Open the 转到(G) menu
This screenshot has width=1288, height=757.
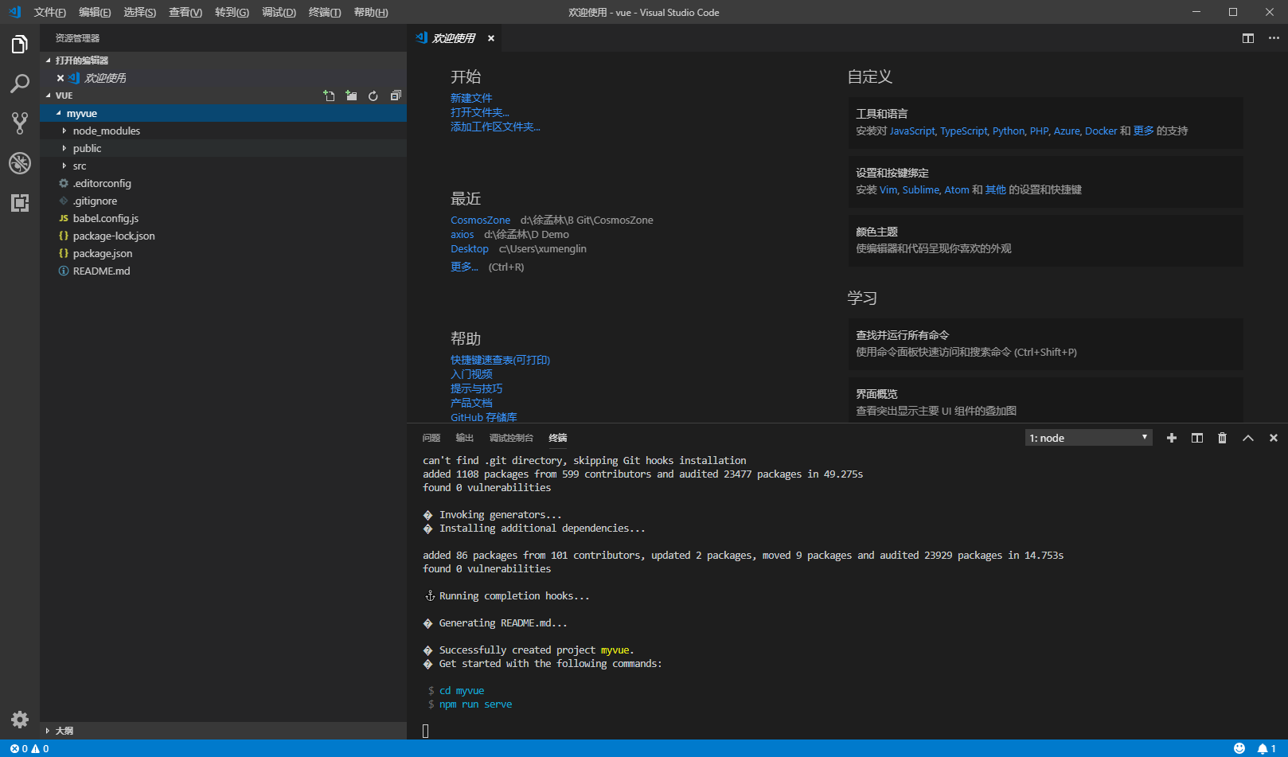(x=232, y=12)
